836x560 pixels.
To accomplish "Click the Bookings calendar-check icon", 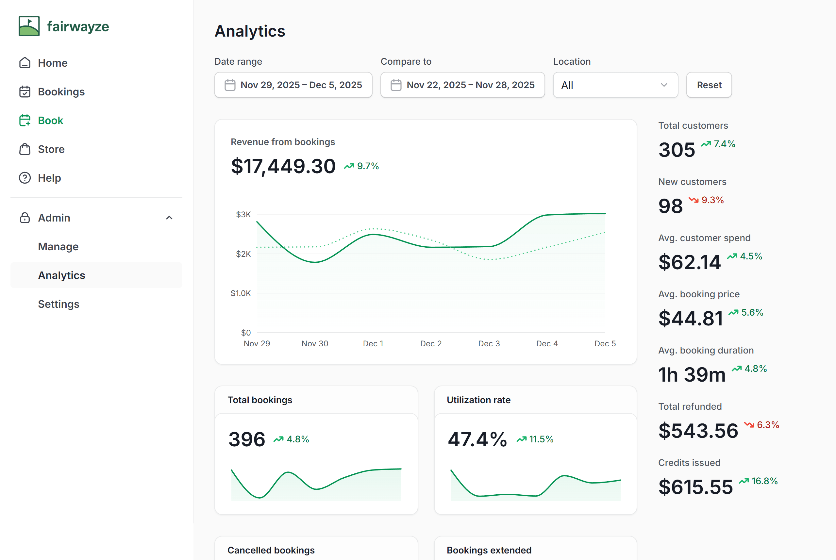I will click(25, 92).
